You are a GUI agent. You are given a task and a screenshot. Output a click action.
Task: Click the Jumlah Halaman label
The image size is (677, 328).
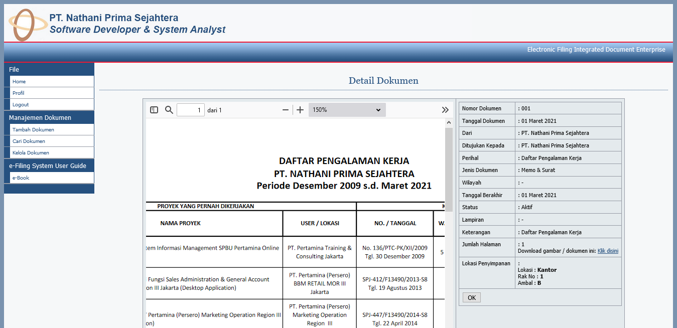coord(481,244)
